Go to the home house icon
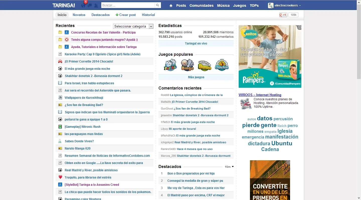 (171, 5)
